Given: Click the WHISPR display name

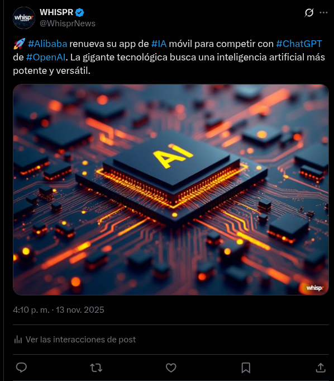Looking at the screenshot, I should coord(56,12).
